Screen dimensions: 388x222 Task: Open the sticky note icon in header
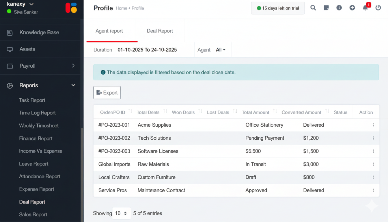point(326,8)
